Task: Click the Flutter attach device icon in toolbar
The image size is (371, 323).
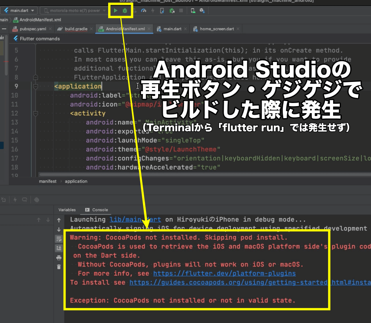Action: tap(162, 11)
